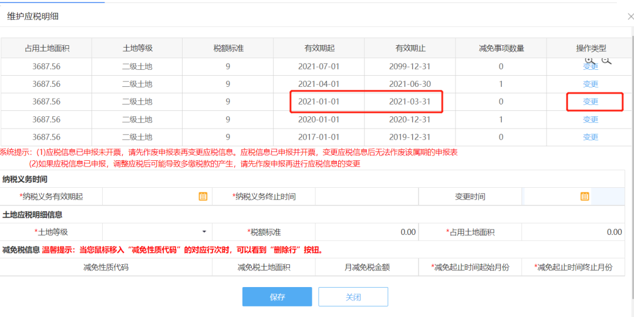This screenshot has width=634, height=317.
Task: Select the 2021-01-01 start date cell
Action: [319, 102]
